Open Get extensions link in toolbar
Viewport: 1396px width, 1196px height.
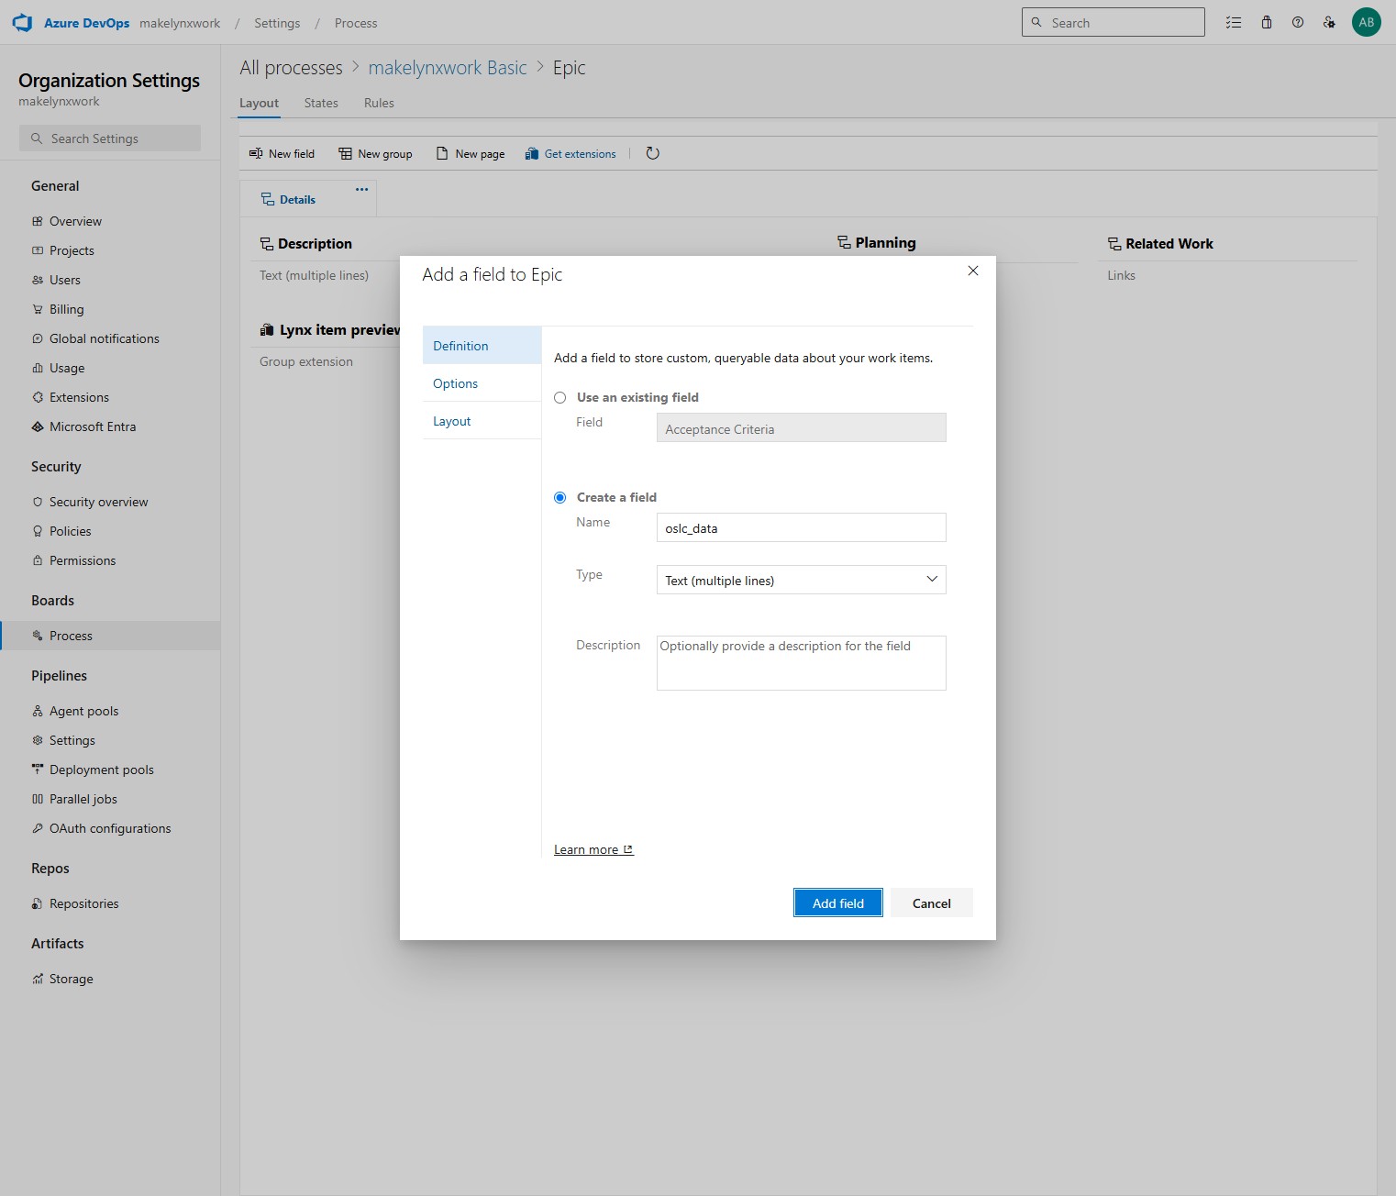(571, 154)
